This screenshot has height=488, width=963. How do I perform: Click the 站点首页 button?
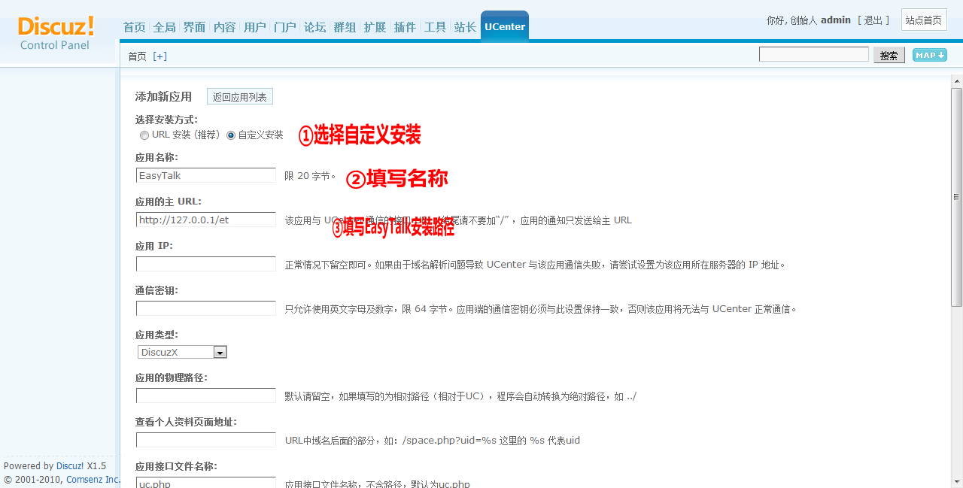click(x=924, y=20)
